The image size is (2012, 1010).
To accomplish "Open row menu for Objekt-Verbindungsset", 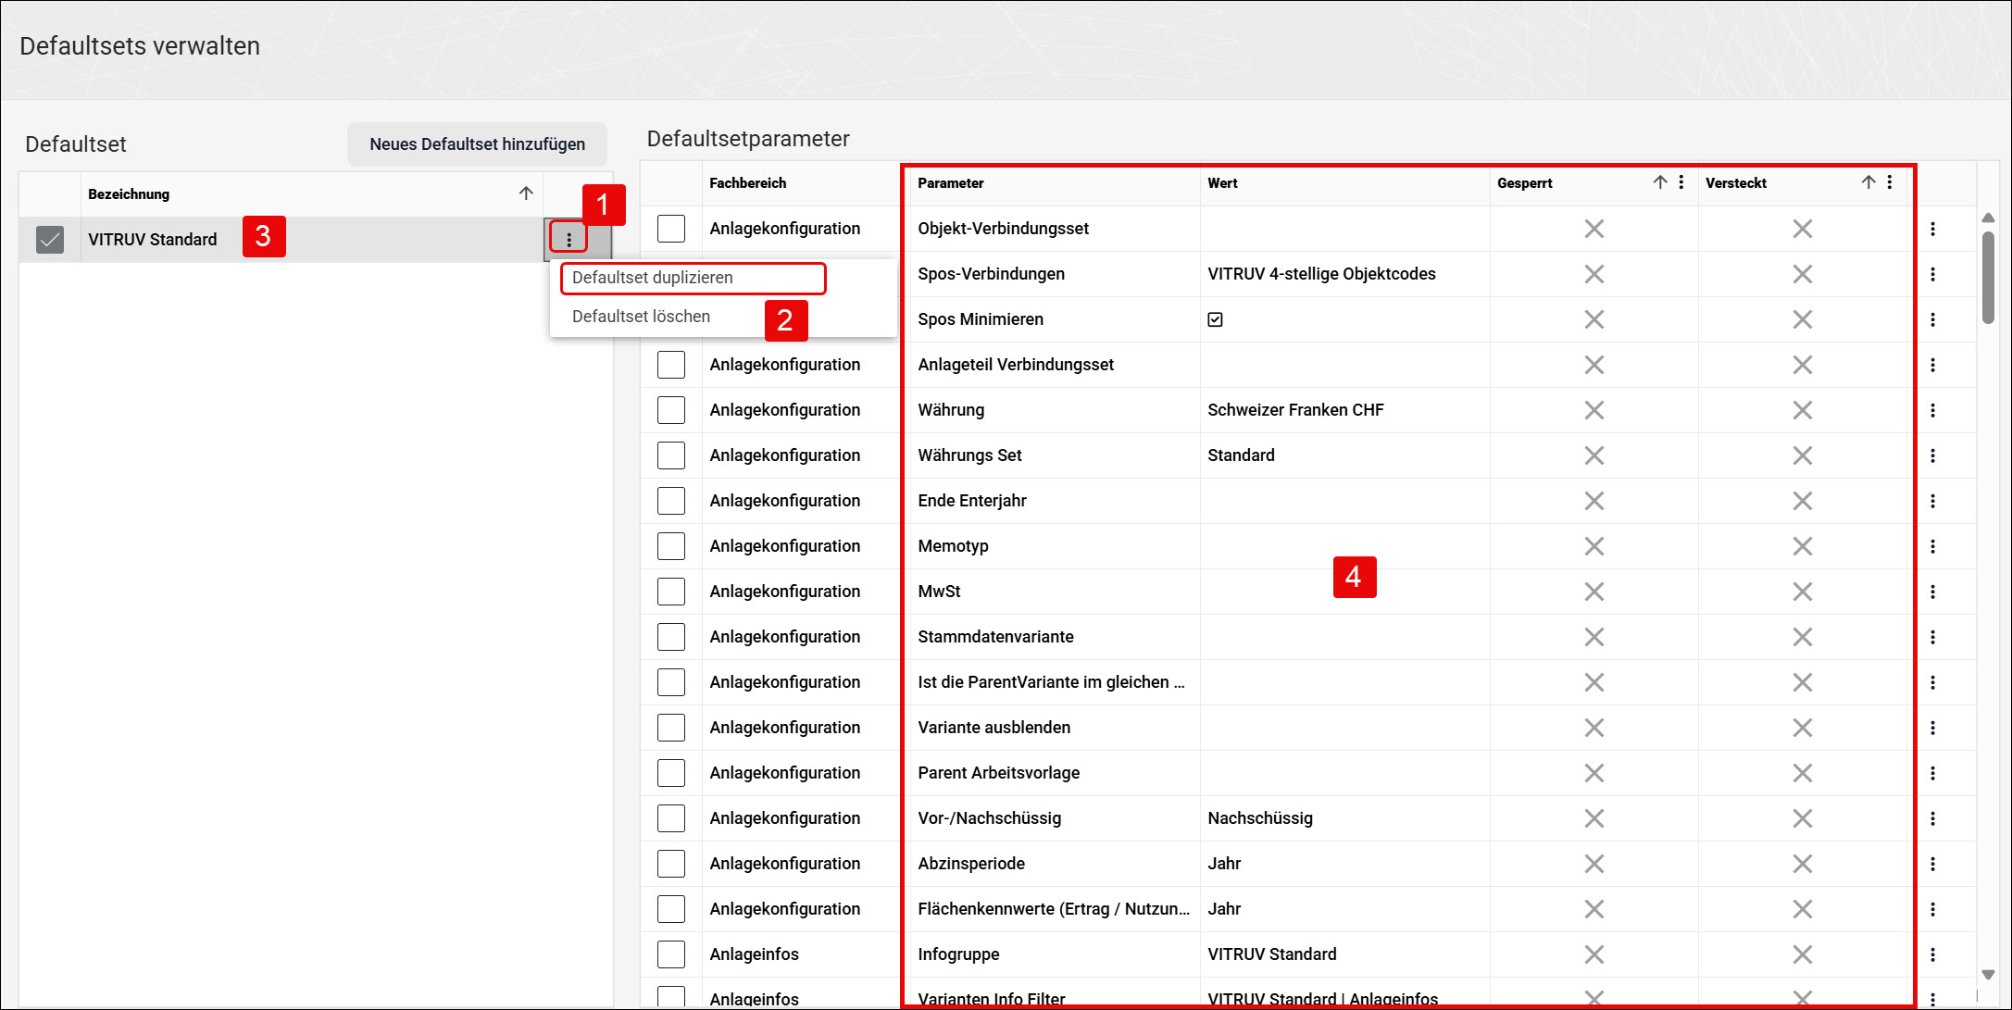I will (1932, 229).
